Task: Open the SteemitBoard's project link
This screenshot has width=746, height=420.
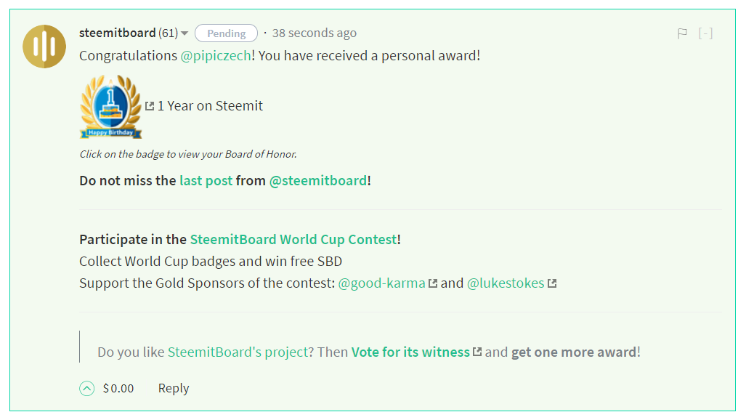Action: point(238,352)
